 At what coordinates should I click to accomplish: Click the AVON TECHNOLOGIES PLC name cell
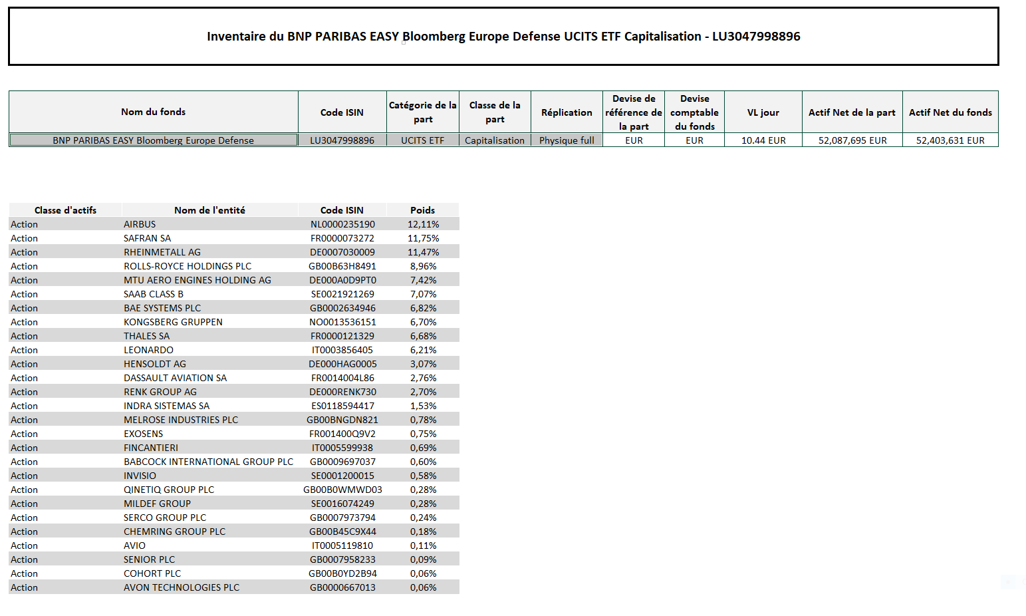(x=182, y=587)
